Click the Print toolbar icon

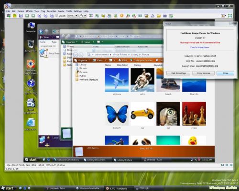165,16
